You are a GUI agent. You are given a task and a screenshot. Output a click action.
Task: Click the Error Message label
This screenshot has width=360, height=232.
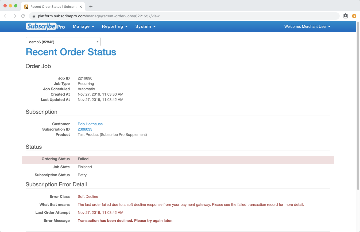pyautogui.click(x=57, y=221)
